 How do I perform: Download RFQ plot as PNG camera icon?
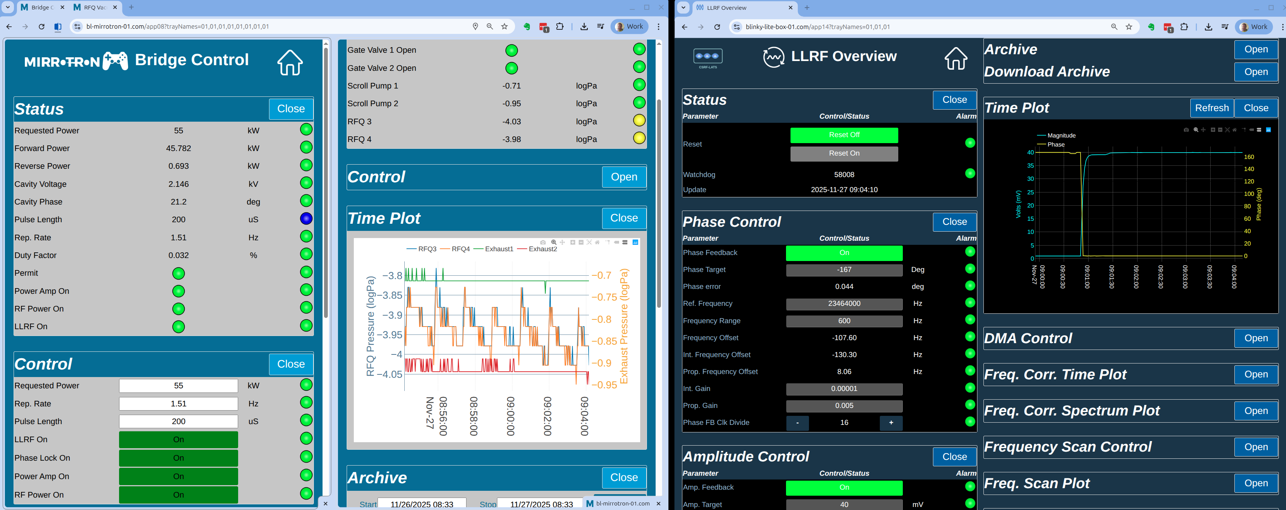tap(543, 243)
